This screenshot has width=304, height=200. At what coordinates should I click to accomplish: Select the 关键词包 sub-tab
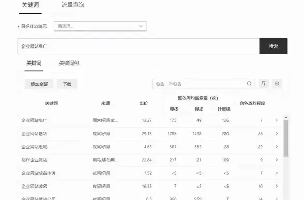pos(69,63)
